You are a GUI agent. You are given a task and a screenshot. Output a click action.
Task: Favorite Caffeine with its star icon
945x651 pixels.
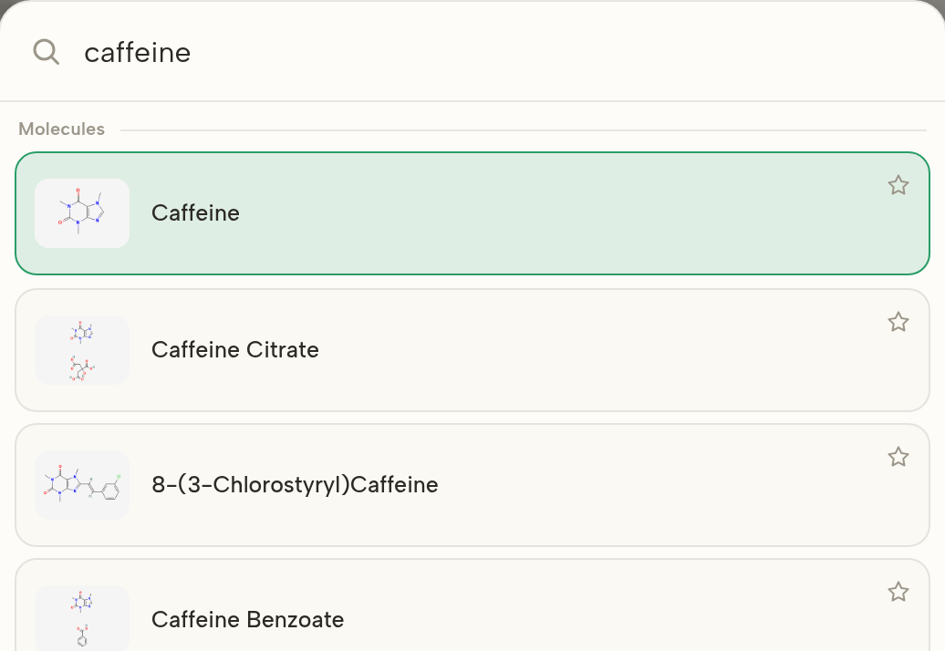click(x=898, y=185)
